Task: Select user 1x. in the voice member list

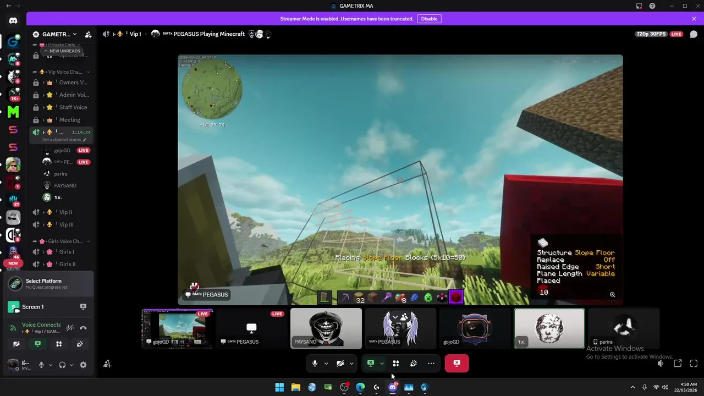Action: [x=58, y=197]
